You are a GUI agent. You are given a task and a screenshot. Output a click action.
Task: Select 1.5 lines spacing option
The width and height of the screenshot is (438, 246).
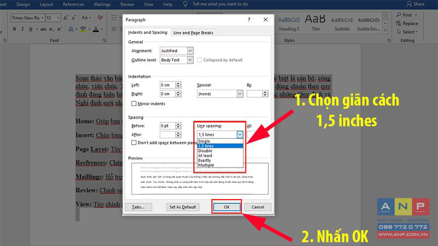point(220,146)
